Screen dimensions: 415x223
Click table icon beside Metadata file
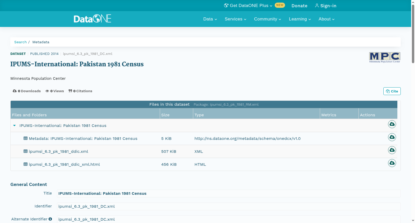pos(25,138)
